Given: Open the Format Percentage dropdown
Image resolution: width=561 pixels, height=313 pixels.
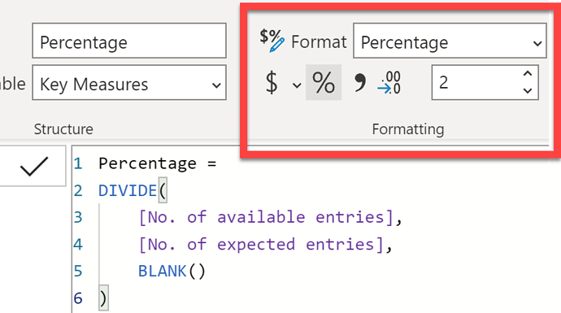Looking at the screenshot, I should [x=450, y=41].
